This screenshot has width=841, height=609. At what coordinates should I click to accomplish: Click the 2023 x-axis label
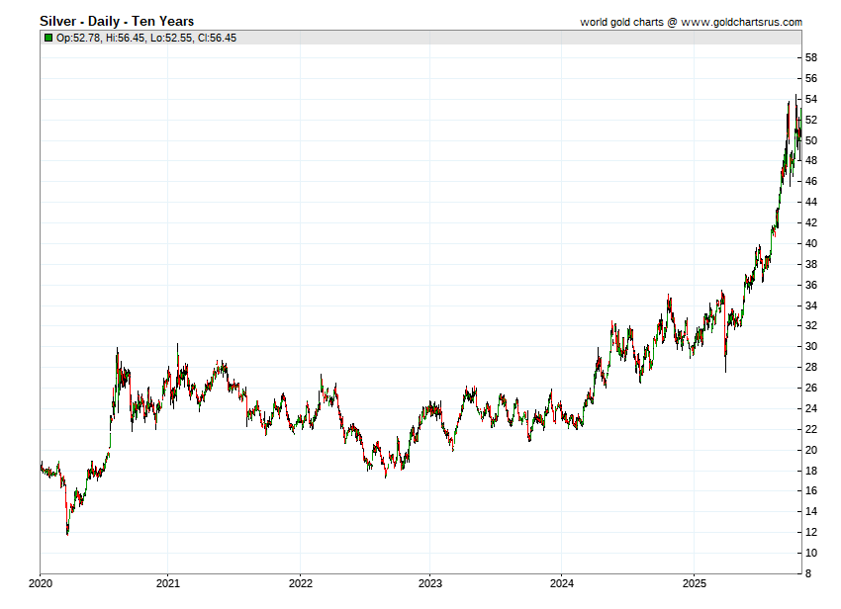[x=430, y=583]
